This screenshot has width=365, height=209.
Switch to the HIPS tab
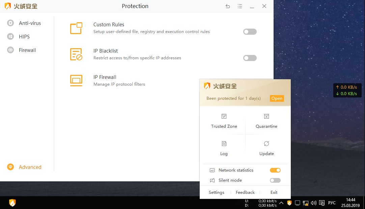24,36
